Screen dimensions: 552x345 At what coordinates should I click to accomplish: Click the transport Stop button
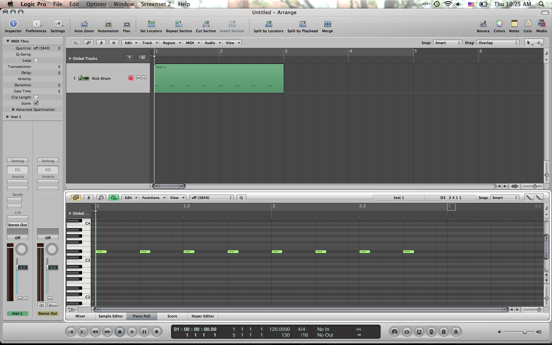120,332
